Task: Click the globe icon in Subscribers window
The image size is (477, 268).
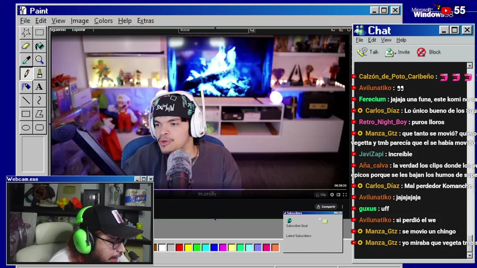Action: [289, 221]
